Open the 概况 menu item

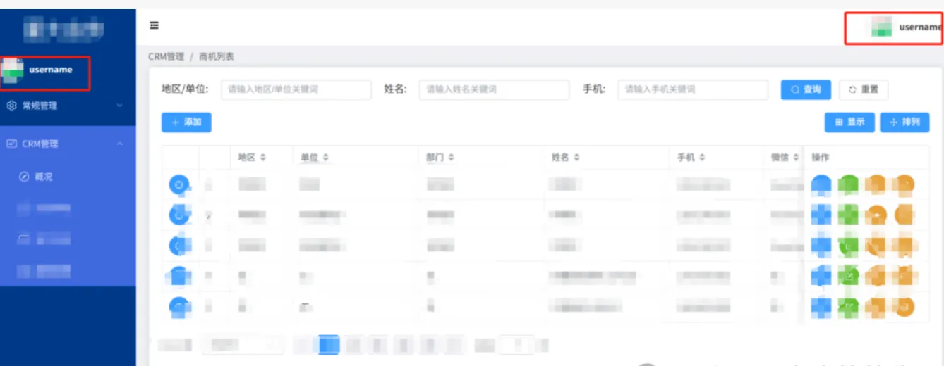[44, 177]
